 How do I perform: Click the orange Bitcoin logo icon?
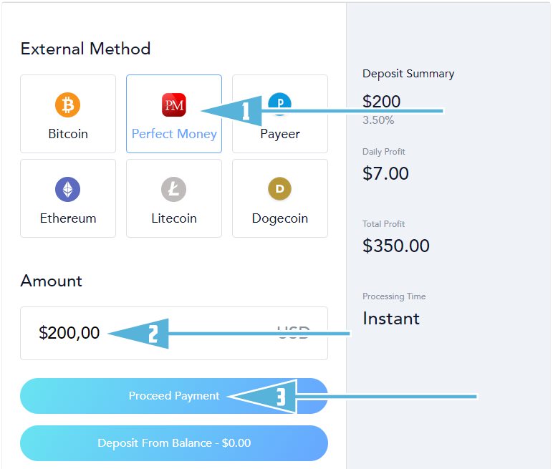68,105
